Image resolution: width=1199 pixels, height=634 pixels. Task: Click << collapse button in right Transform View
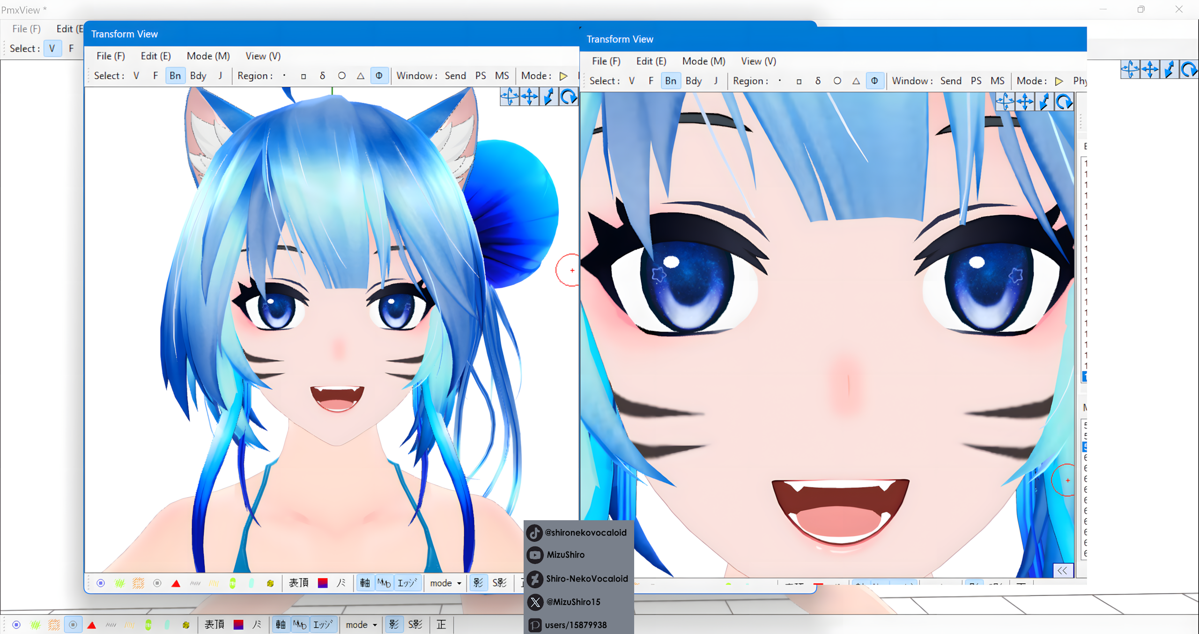[x=1062, y=570]
